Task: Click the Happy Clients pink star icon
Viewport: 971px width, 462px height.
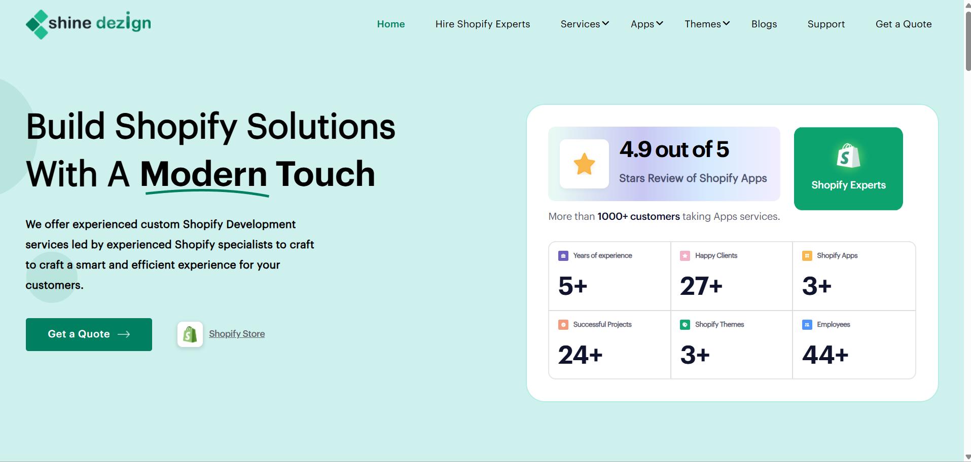Action: (685, 256)
